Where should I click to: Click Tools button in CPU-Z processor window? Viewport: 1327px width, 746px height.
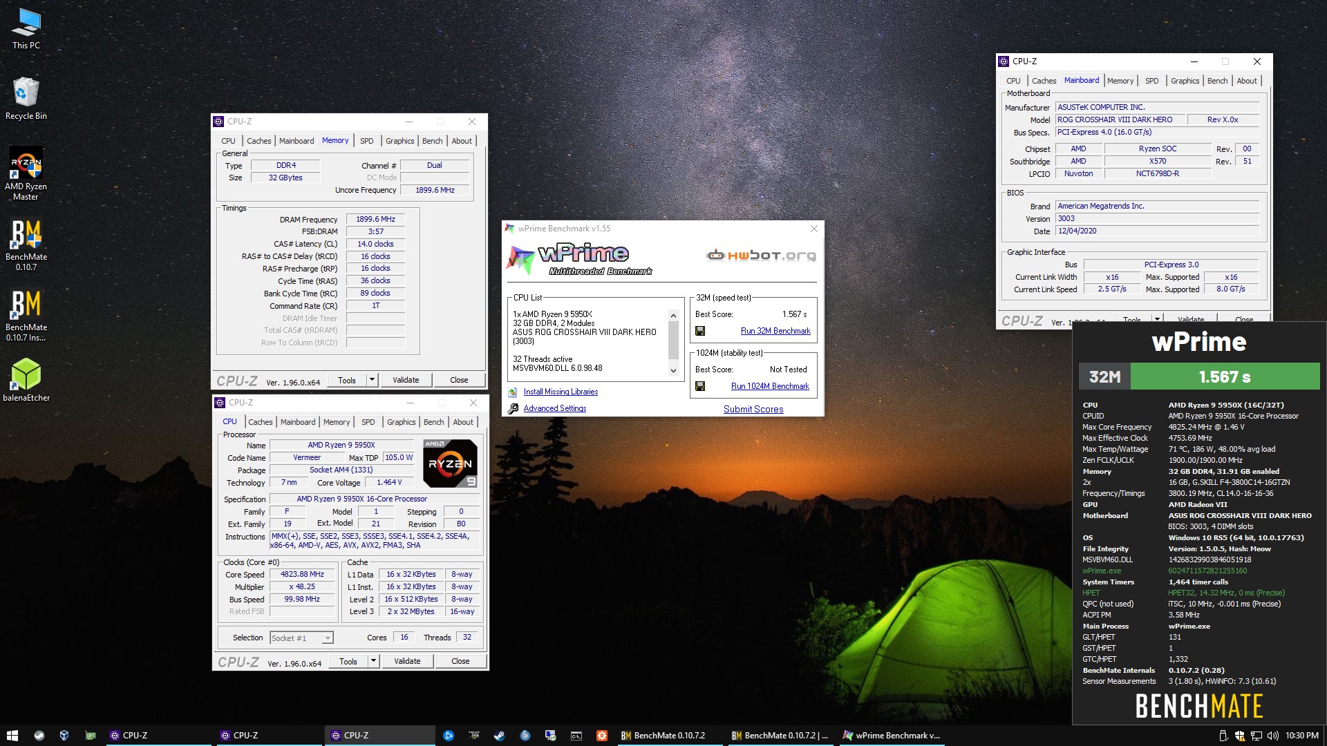pyautogui.click(x=348, y=661)
